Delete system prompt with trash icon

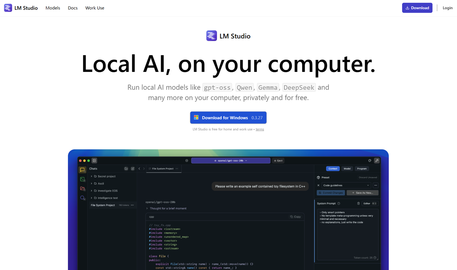pyautogui.click(x=358, y=204)
